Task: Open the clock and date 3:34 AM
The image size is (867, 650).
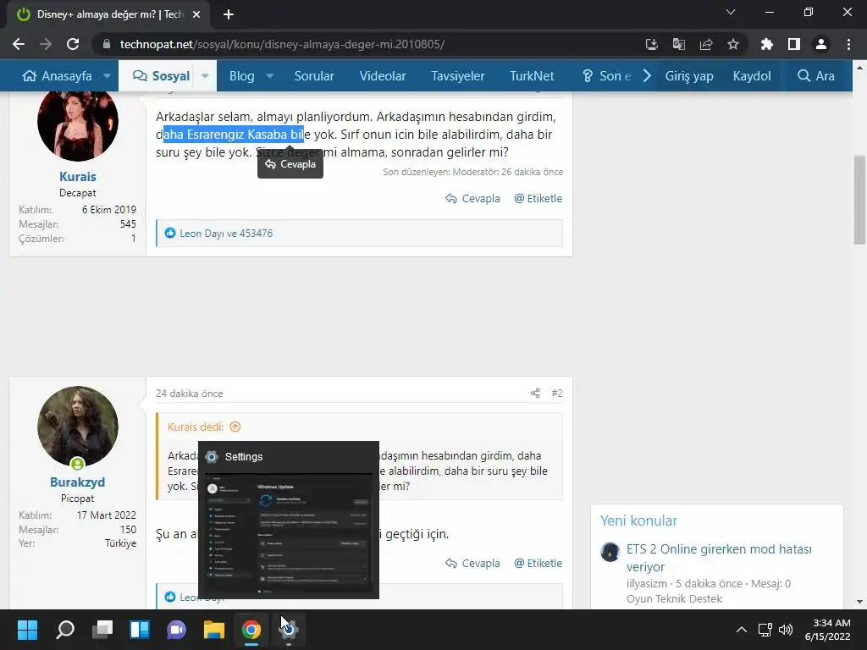Action: [828, 630]
